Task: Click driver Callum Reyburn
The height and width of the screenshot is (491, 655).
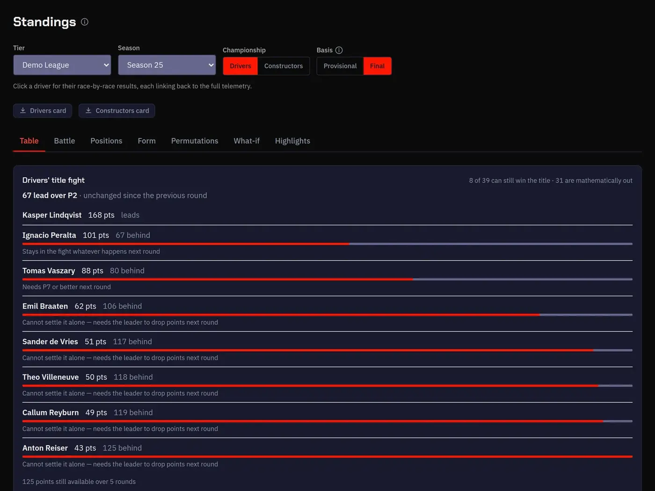Action: (x=51, y=413)
